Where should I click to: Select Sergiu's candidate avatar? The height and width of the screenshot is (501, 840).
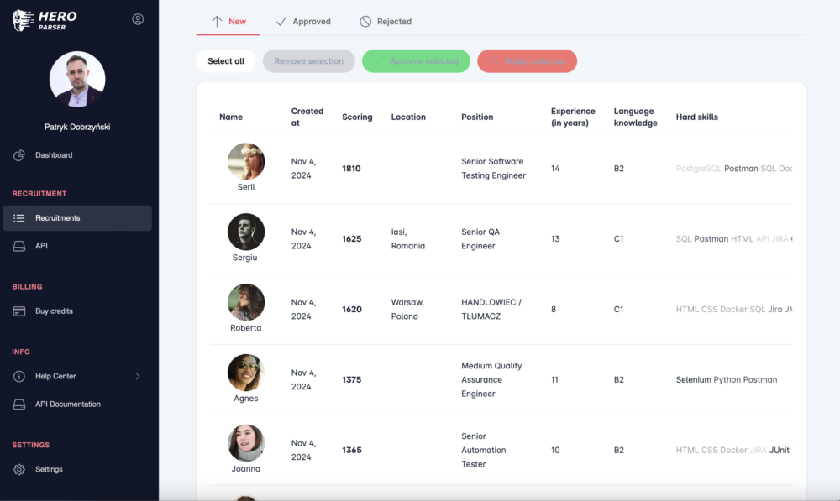pyautogui.click(x=246, y=232)
